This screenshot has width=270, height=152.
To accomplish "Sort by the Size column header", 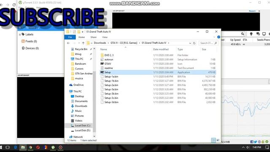I will tap(204, 49).
